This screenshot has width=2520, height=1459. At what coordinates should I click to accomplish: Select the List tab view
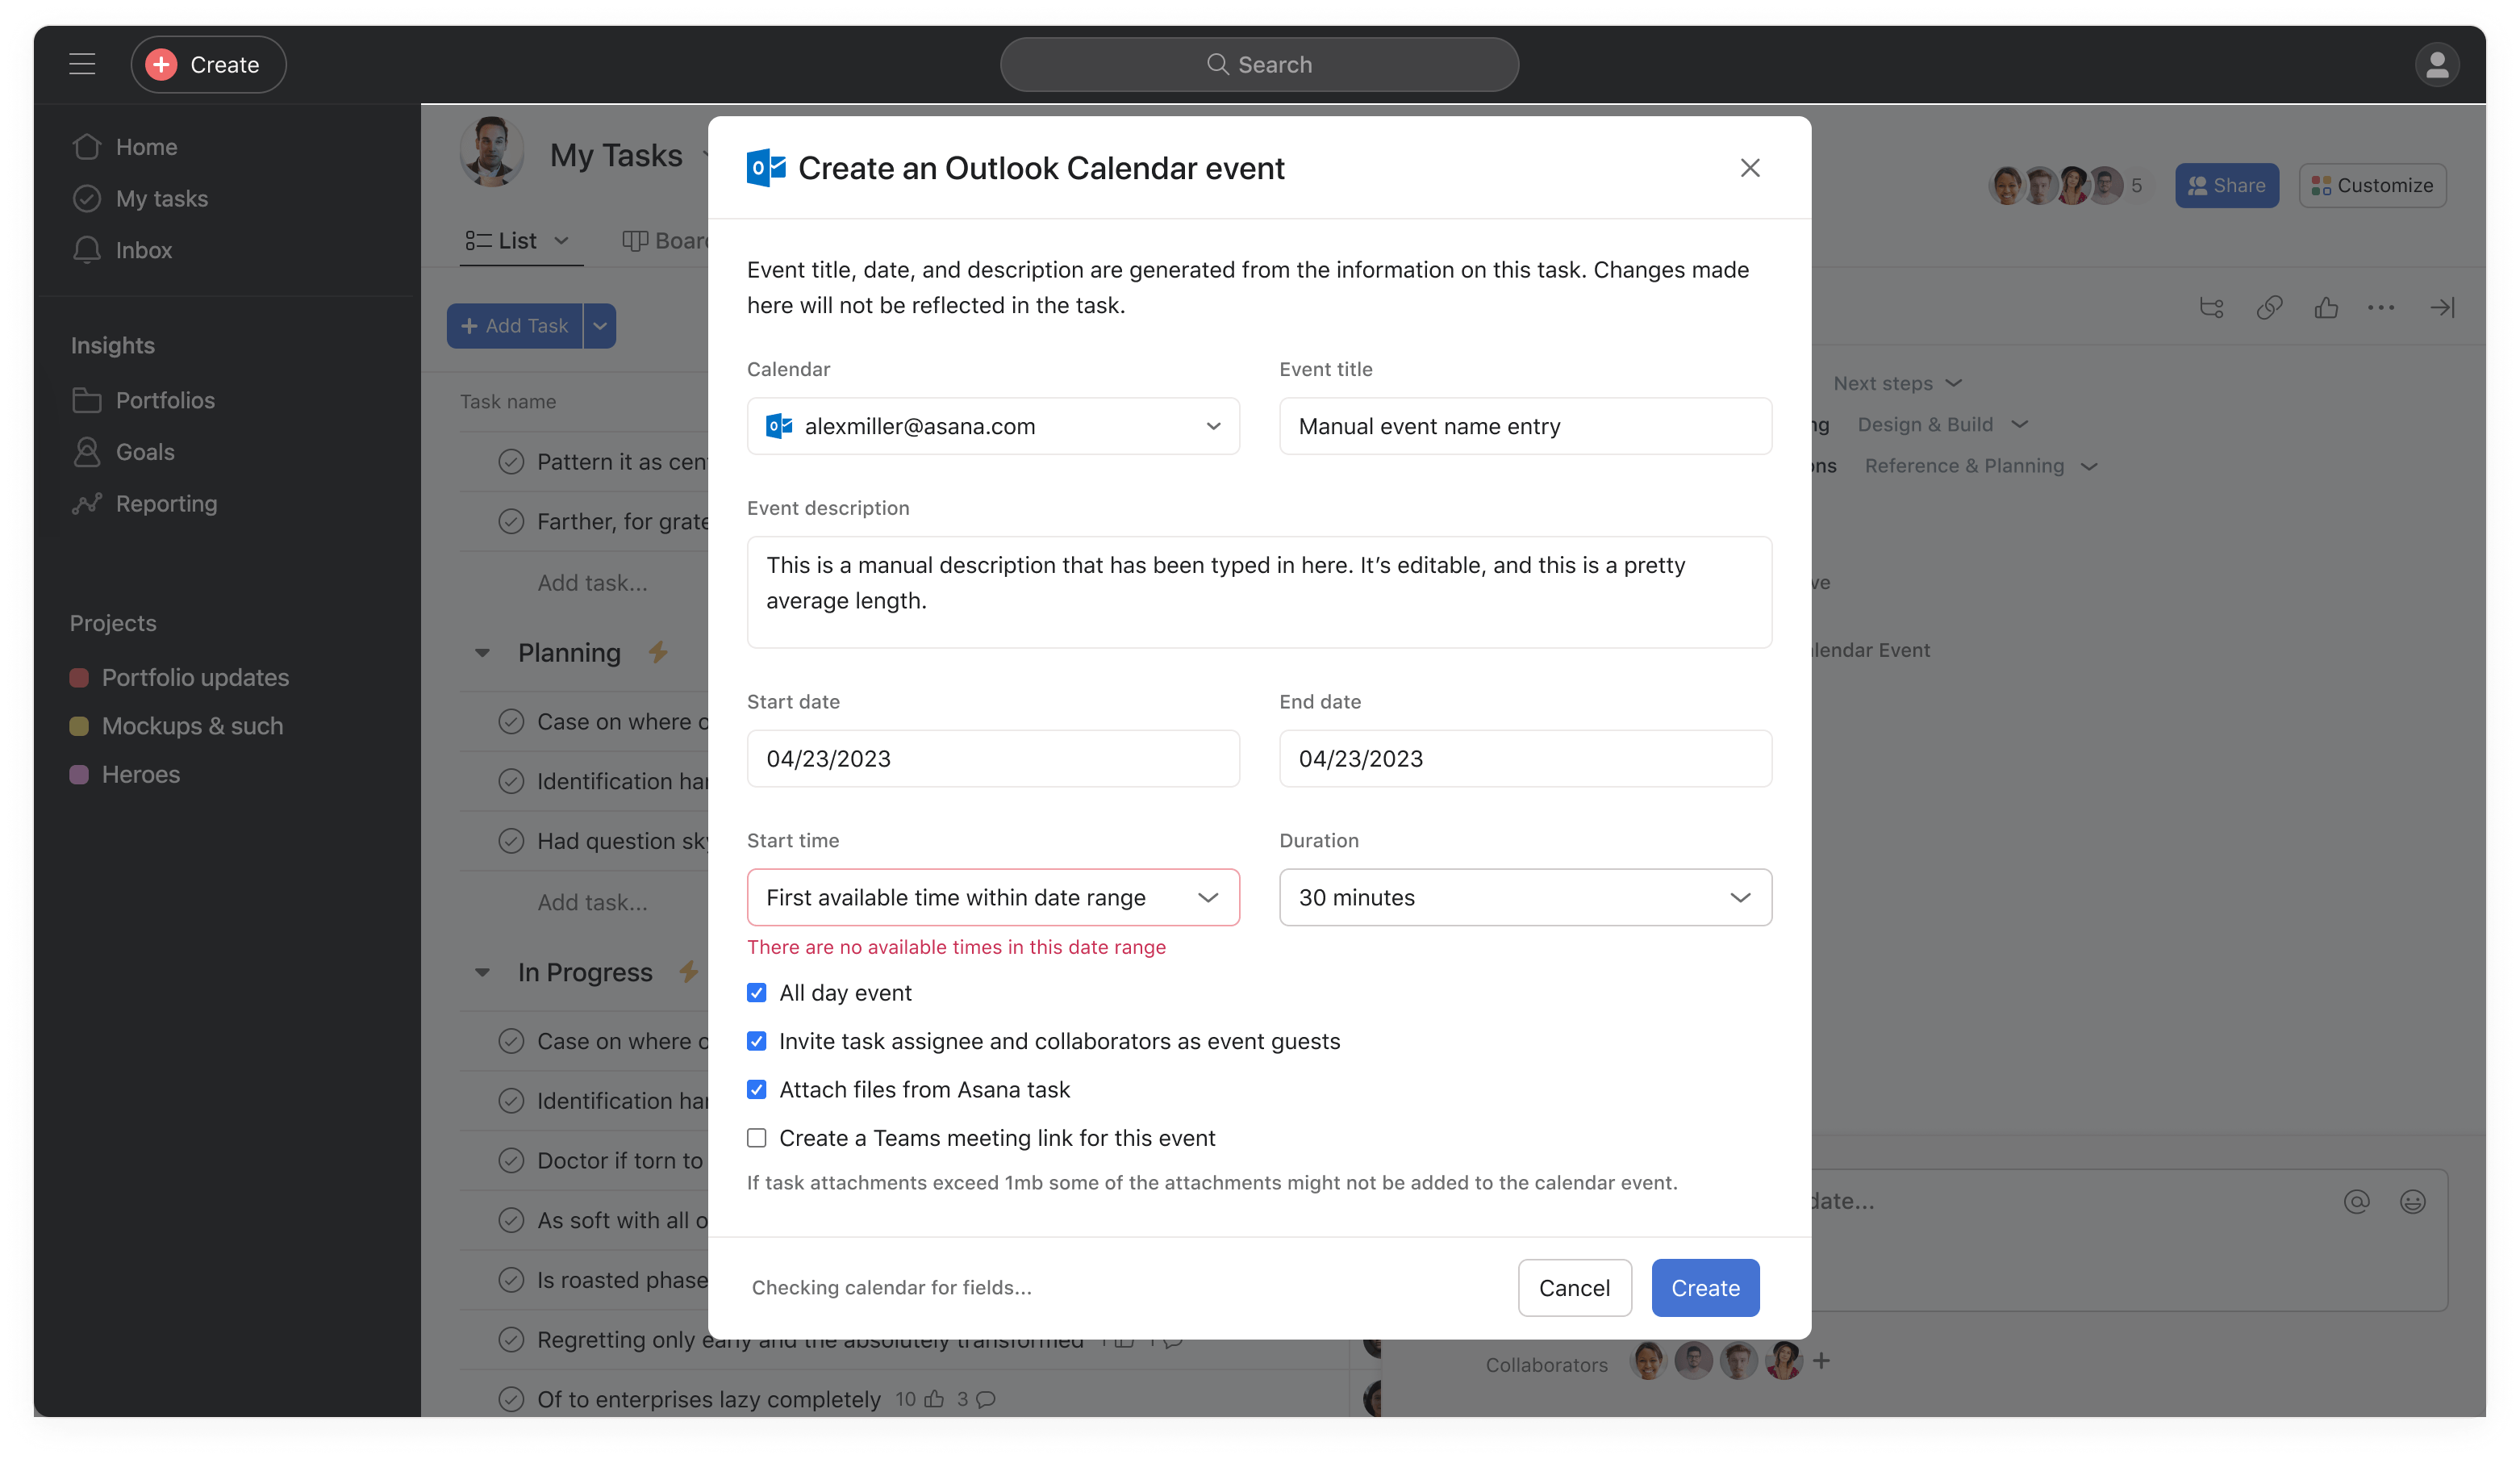515,240
